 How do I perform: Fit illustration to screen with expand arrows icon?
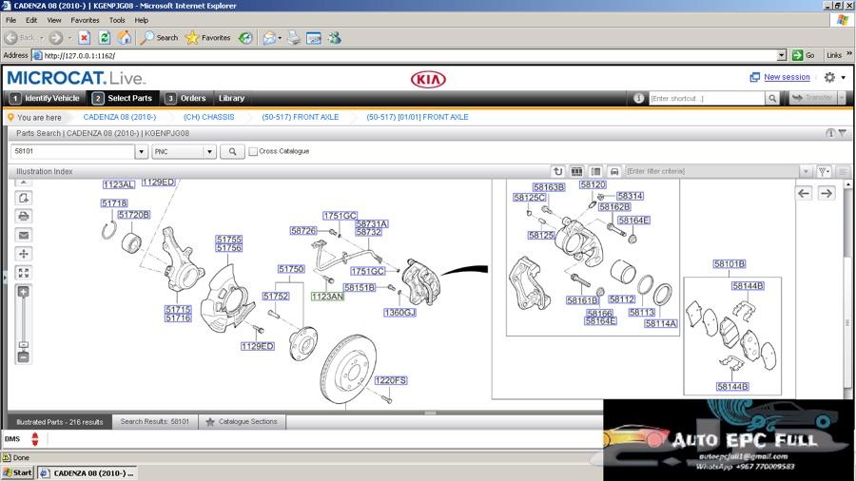[24, 273]
